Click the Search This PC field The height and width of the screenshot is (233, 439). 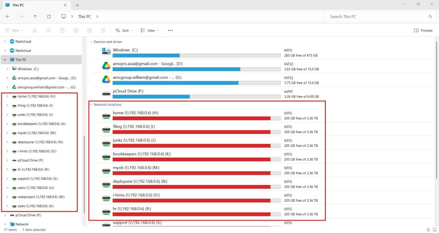pos(377,16)
